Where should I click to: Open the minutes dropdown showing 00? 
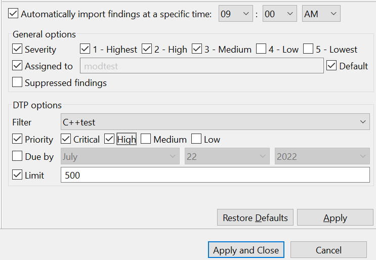[x=280, y=14]
